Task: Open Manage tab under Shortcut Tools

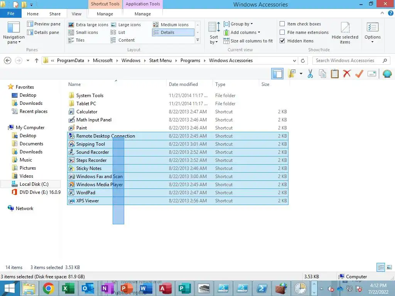Action: click(x=105, y=14)
